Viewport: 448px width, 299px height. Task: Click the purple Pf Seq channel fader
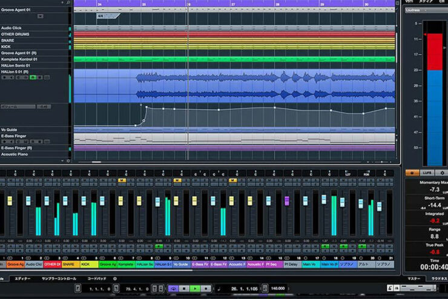287,200
